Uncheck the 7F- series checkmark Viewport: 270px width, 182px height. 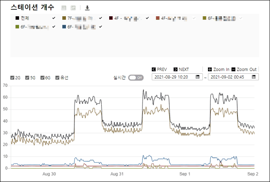(x=100, y=18)
